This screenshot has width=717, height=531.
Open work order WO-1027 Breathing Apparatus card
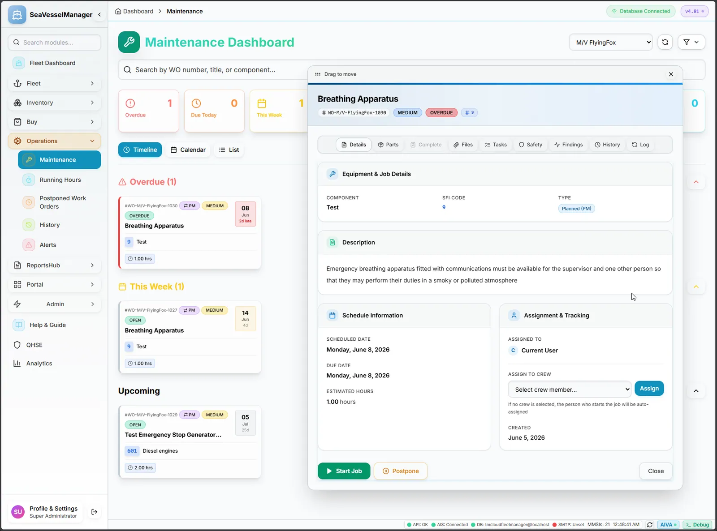coord(190,337)
